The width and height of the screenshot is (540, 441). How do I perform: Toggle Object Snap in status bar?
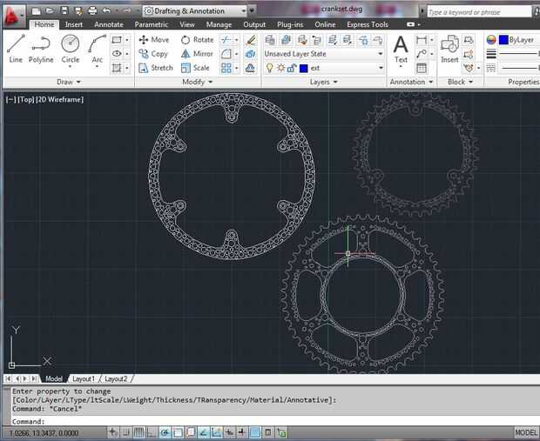point(178,432)
